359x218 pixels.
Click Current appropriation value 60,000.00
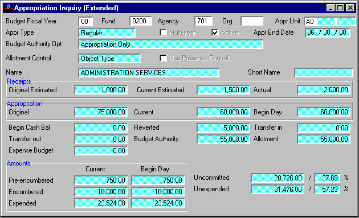223,112
